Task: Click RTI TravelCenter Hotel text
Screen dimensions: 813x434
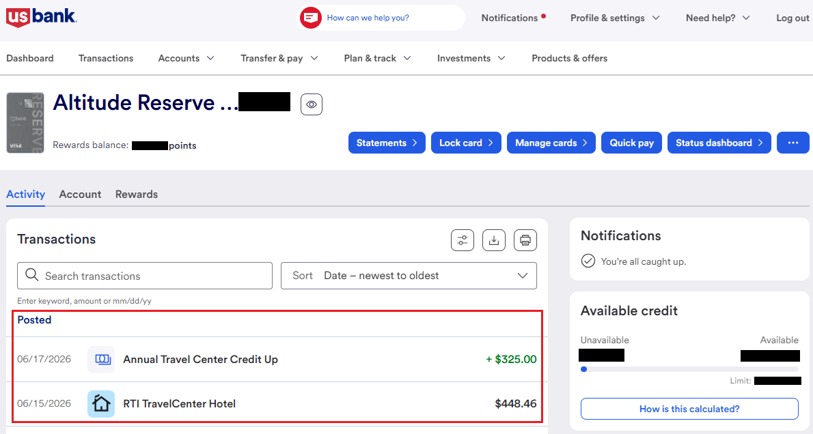Action: click(x=180, y=404)
